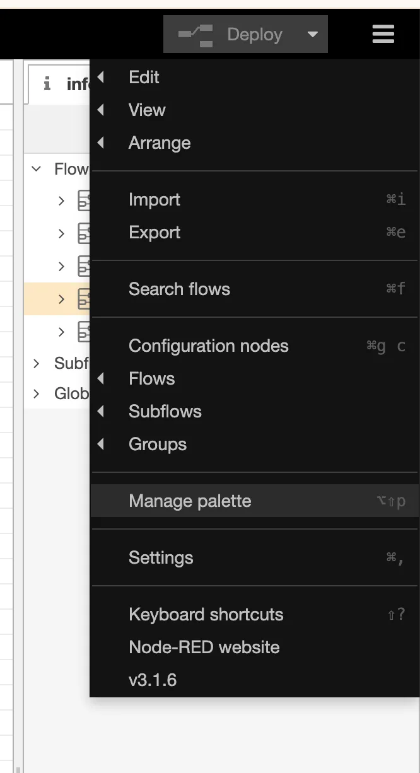Expand the second flow in the tree
The width and height of the screenshot is (420, 773).
[61, 233]
